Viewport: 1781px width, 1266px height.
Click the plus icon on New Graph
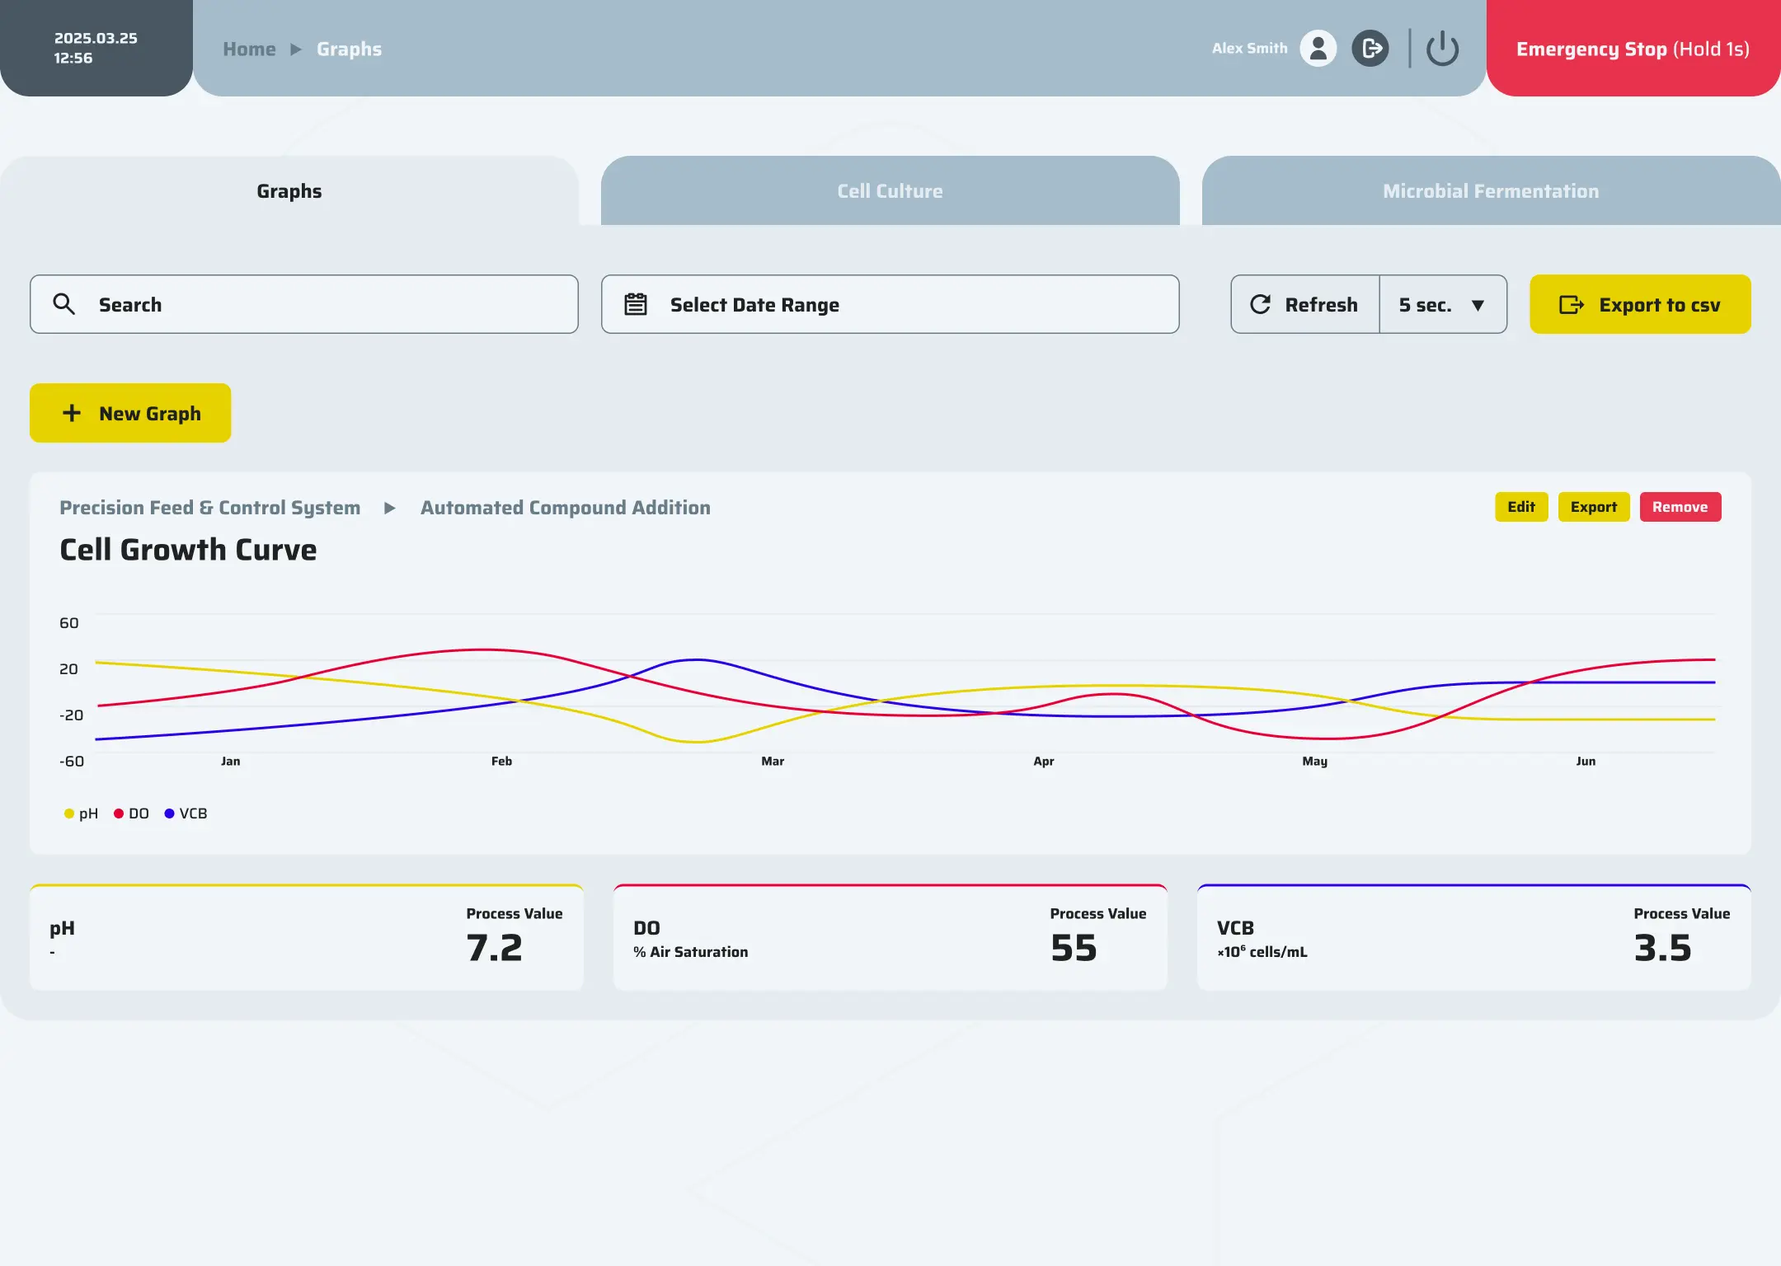click(72, 413)
